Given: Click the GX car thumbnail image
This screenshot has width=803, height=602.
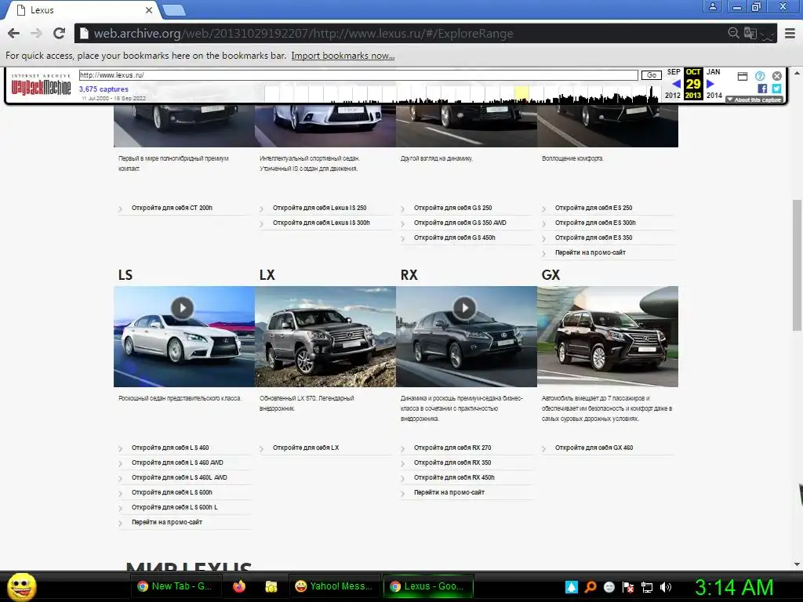Looking at the screenshot, I should (608, 336).
